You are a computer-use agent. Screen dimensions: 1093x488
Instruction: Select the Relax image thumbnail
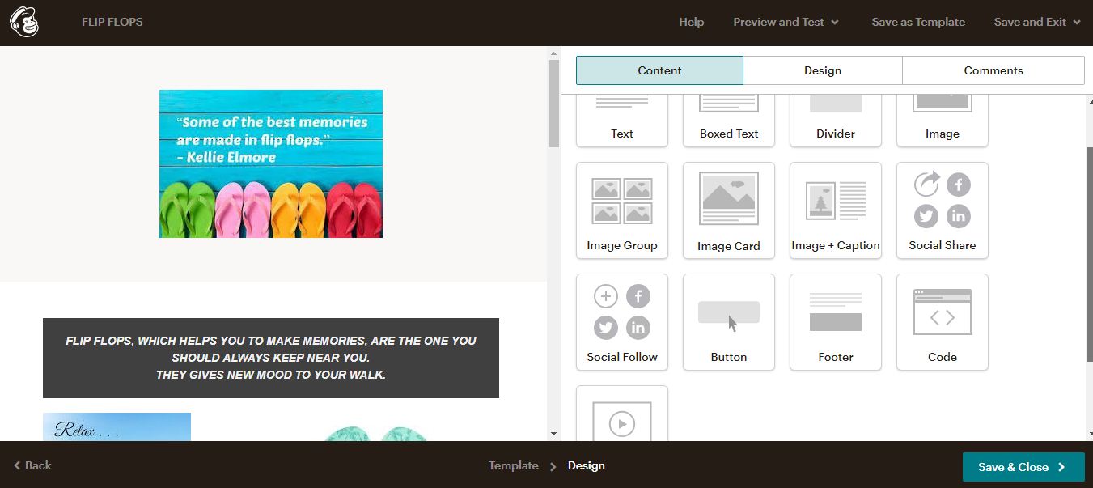pyautogui.click(x=117, y=426)
